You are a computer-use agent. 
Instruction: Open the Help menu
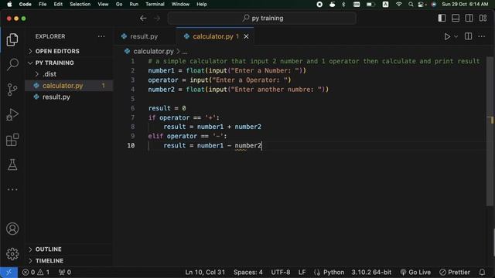[x=201, y=4]
